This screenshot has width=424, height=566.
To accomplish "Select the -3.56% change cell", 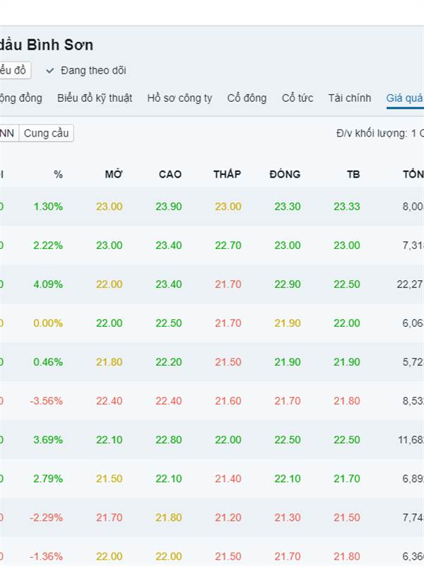I will point(46,401).
